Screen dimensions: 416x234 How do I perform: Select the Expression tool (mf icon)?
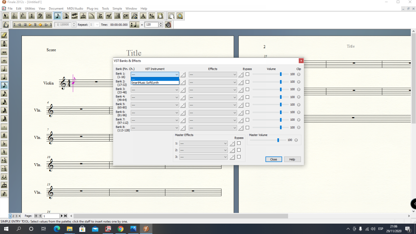[x=109, y=16]
